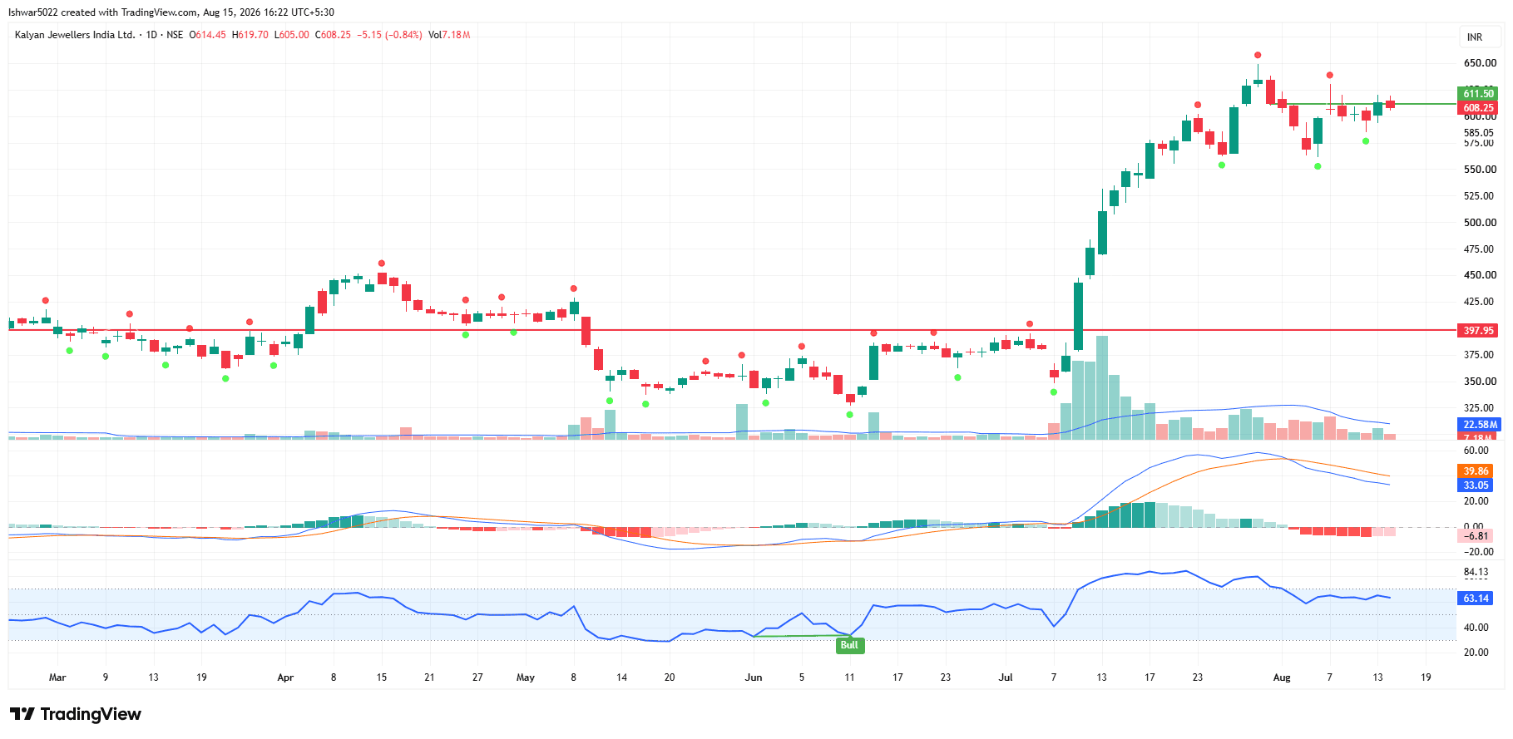Click the NSE exchange label
The image size is (1513, 739).
175,35
